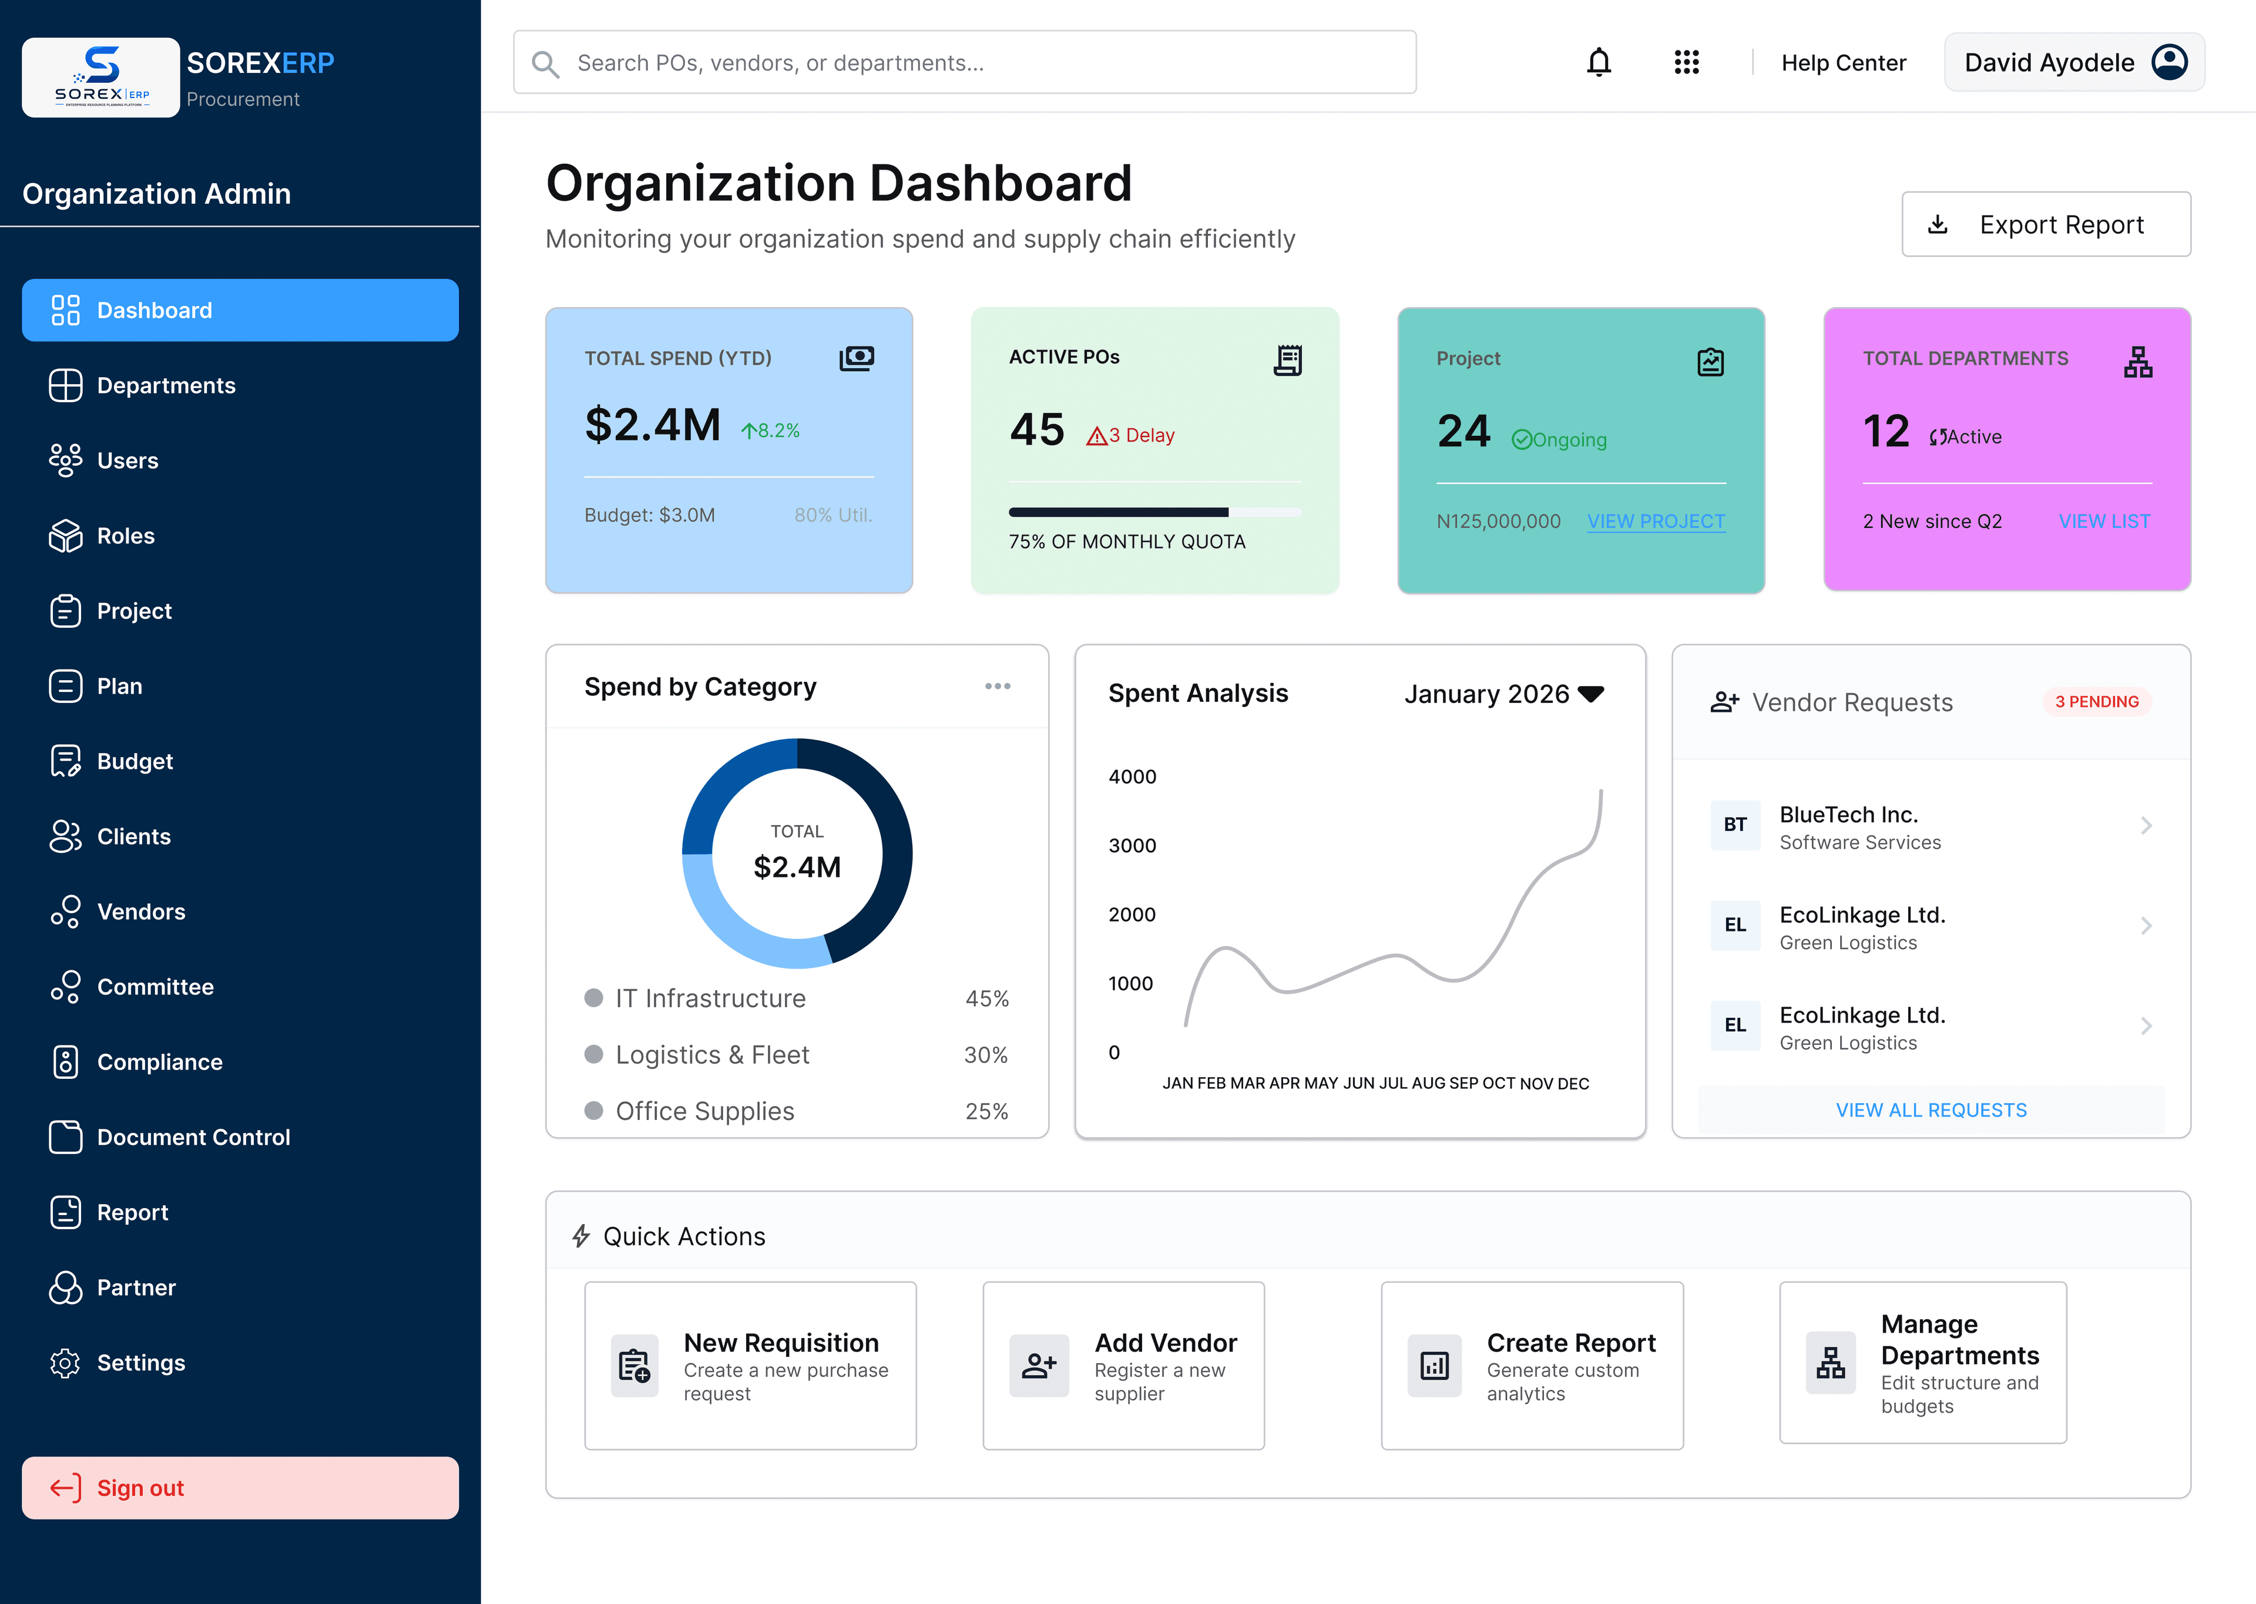
Task: Open Project in the sidebar
Action: point(240,610)
